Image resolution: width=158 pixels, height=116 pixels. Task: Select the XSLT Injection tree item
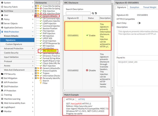pyautogui.click(x=49, y=66)
